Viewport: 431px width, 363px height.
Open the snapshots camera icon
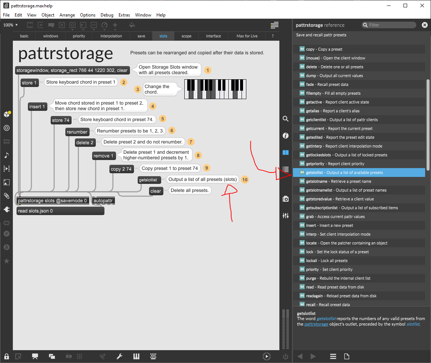[x=286, y=199]
